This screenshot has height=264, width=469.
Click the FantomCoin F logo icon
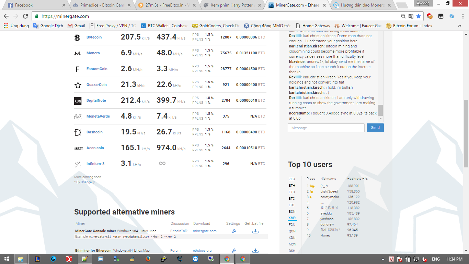coord(77,69)
